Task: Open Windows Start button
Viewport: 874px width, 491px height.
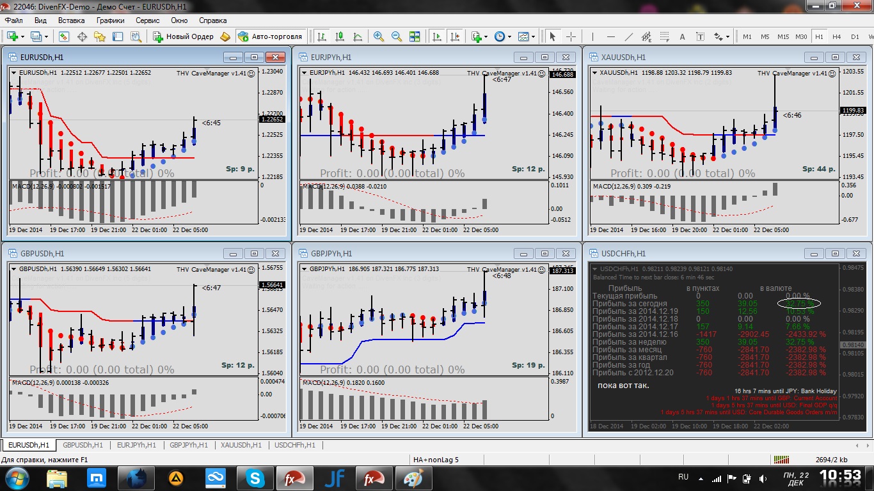Action: tap(15, 478)
